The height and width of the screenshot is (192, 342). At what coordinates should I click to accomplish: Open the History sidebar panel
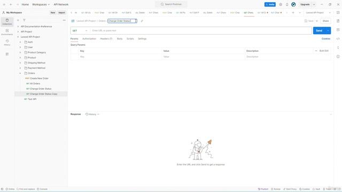(7, 43)
